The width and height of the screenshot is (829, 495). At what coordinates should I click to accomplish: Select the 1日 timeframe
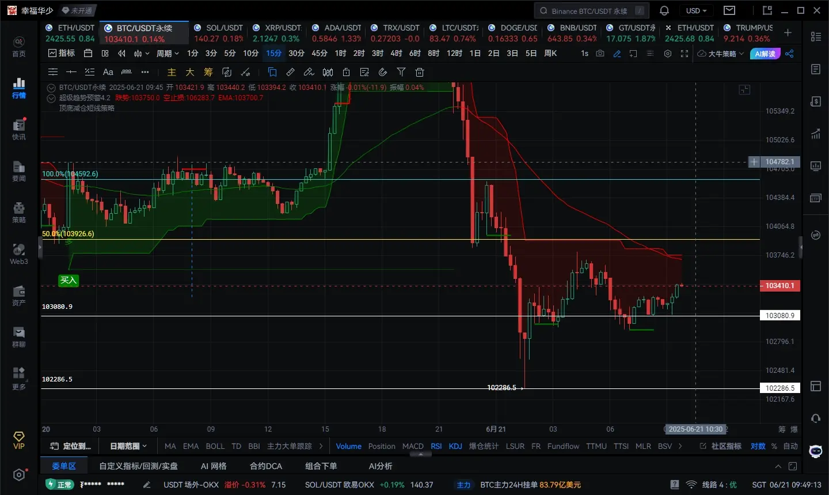coord(475,54)
